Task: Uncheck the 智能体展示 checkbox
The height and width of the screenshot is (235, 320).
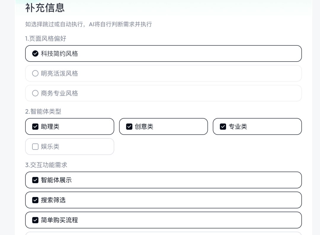Action: 35,180
